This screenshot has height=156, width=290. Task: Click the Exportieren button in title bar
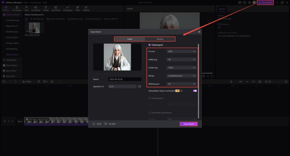(x=265, y=3)
